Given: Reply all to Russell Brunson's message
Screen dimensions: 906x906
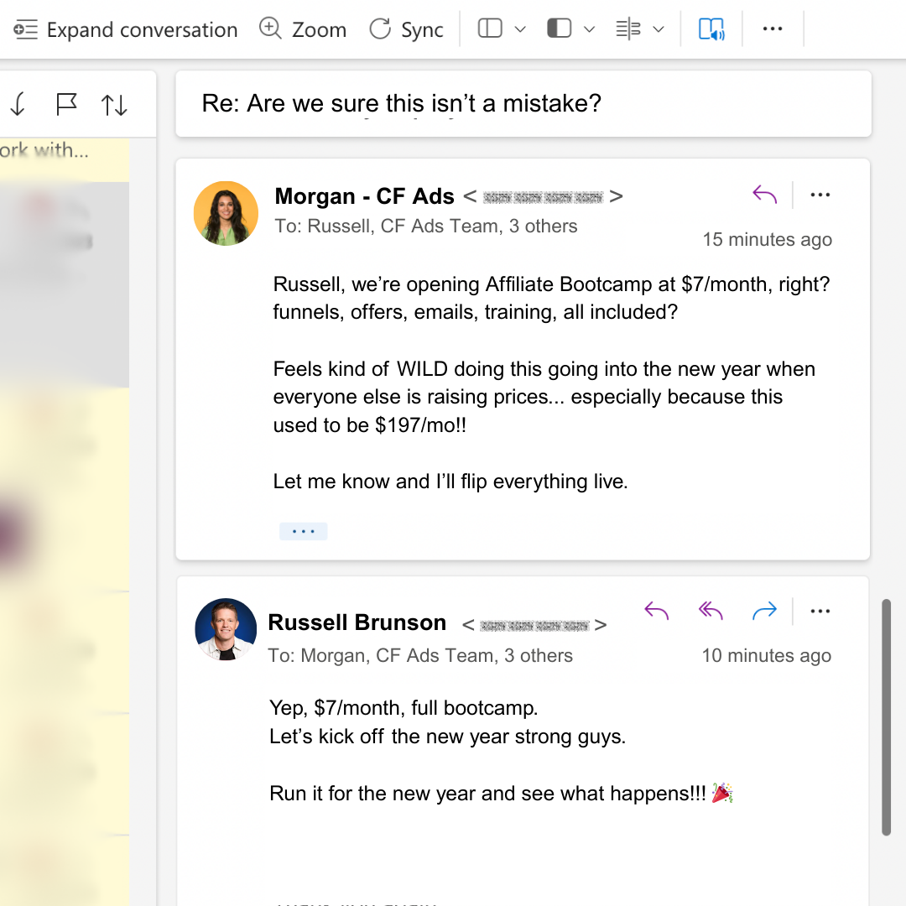Looking at the screenshot, I should click(x=711, y=611).
